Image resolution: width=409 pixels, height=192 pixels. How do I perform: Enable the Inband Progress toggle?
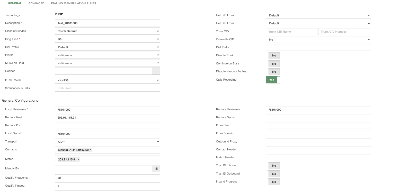273,182
